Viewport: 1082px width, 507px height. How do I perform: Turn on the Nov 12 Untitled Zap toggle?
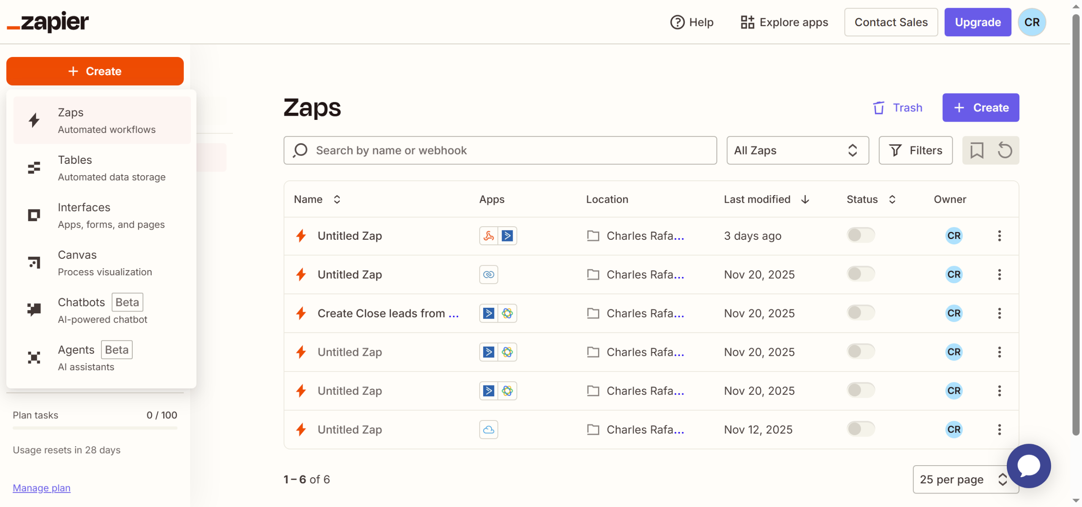pos(860,429)
